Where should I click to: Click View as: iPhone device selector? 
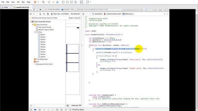[x=76, y=105]
